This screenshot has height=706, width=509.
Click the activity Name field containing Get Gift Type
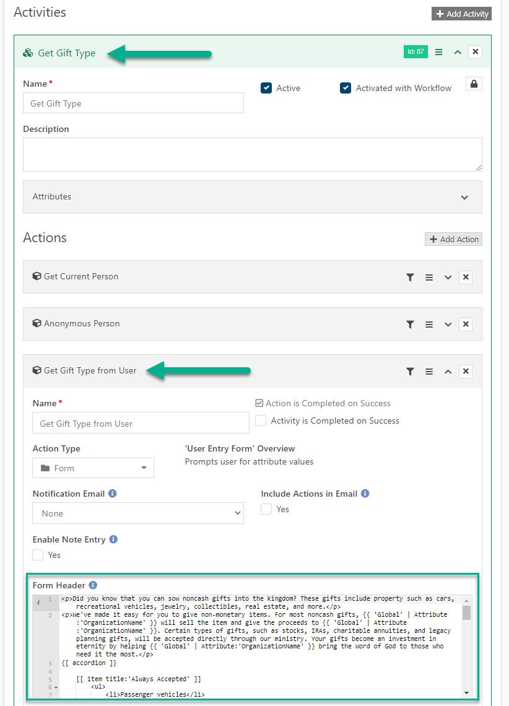click(133, 103)
